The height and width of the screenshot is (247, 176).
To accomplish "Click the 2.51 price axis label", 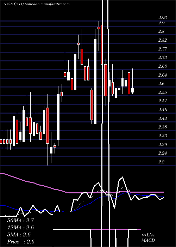I will pos(163,101).
